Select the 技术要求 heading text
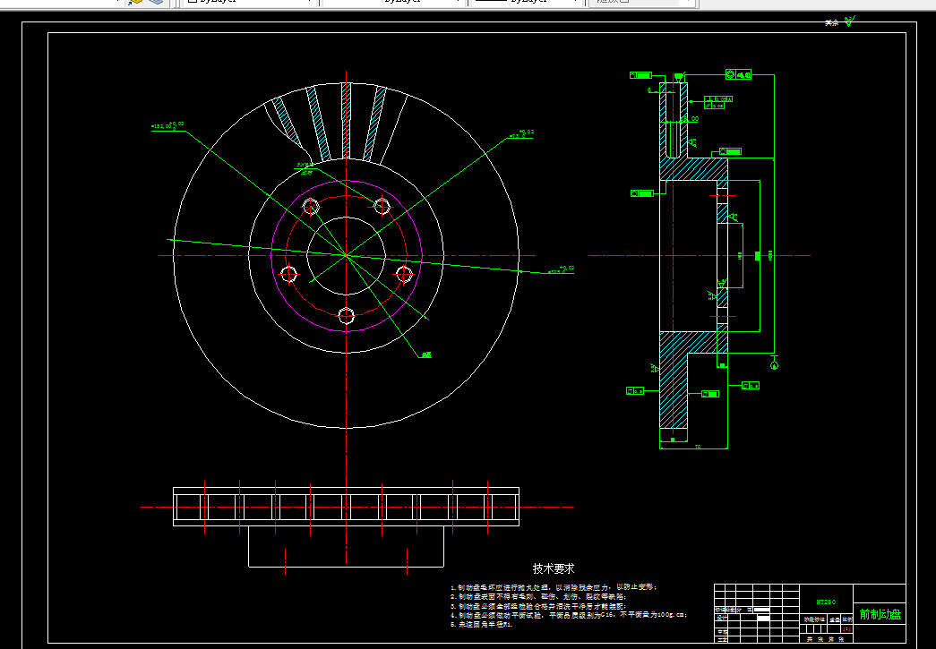Image resolution: width=936 pixels, height=649 pixels. [554, 568]
